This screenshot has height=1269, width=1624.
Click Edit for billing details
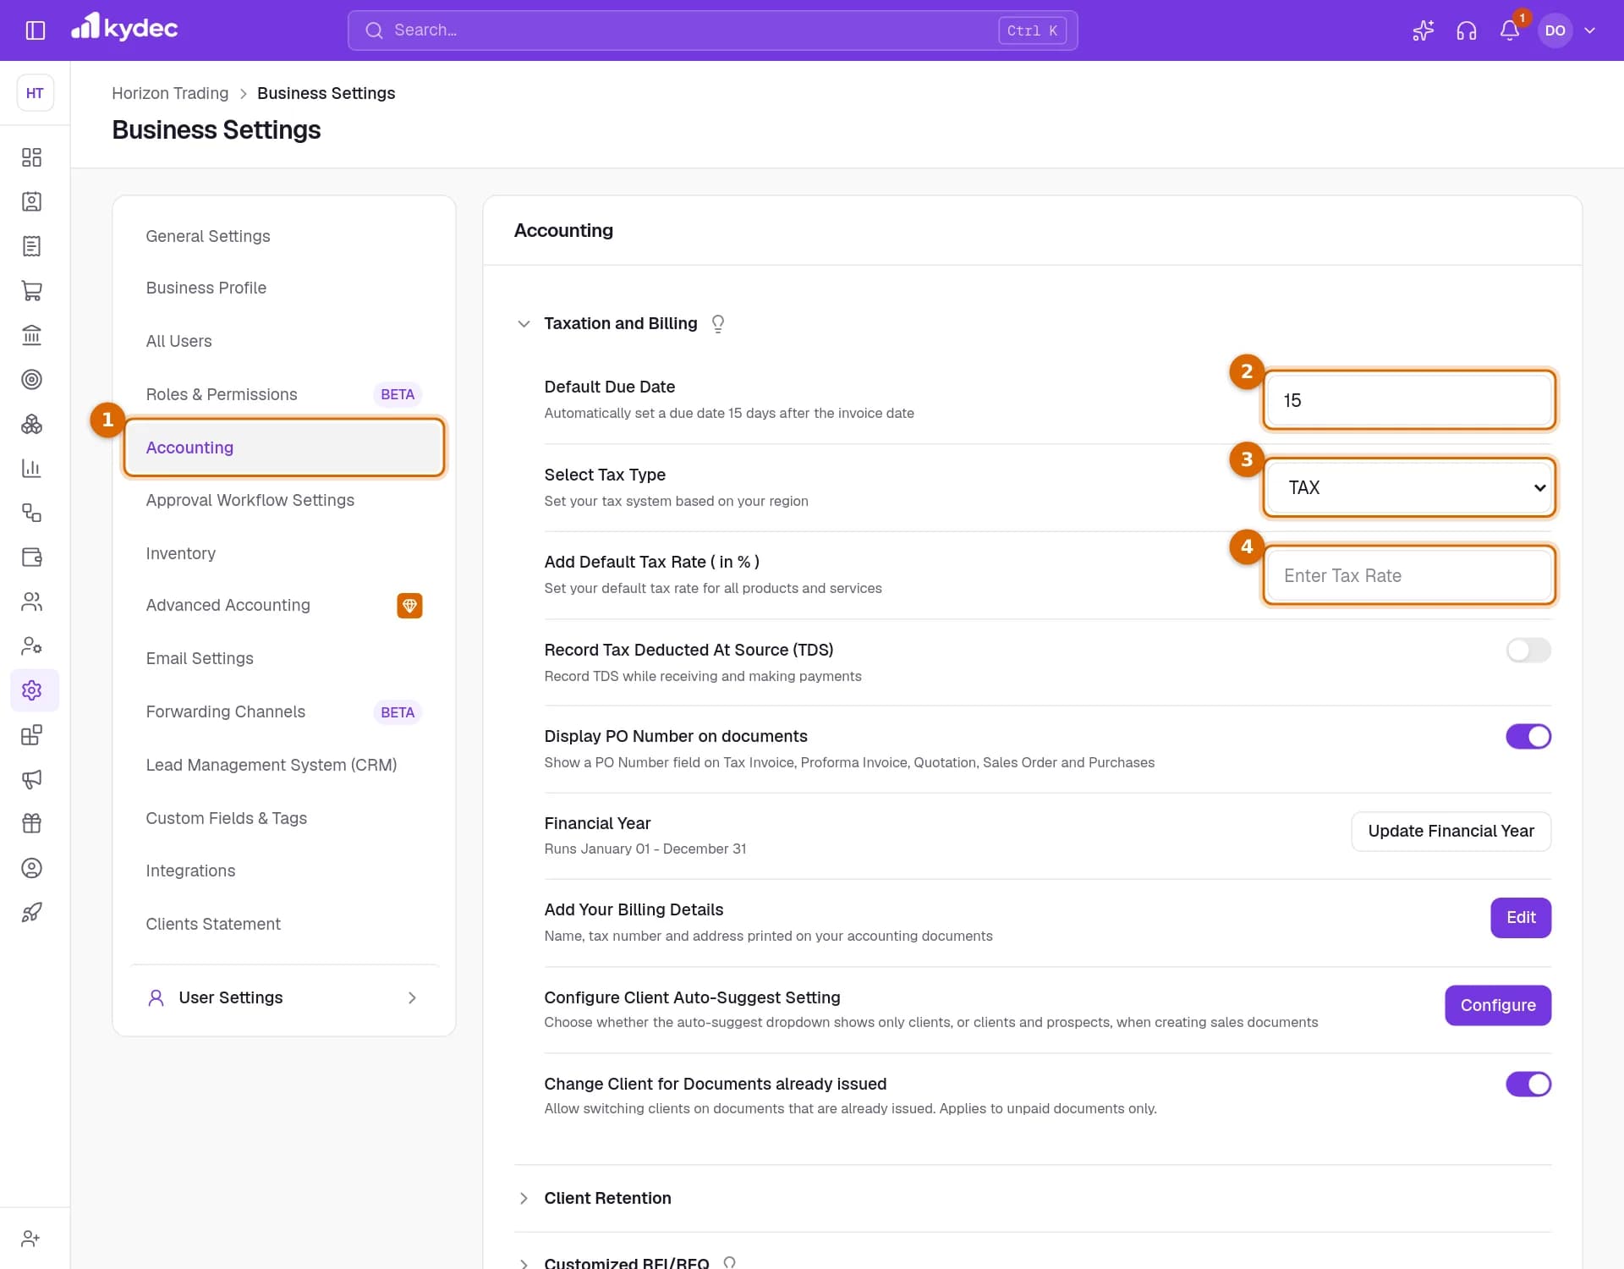(x=1520, y=917)
